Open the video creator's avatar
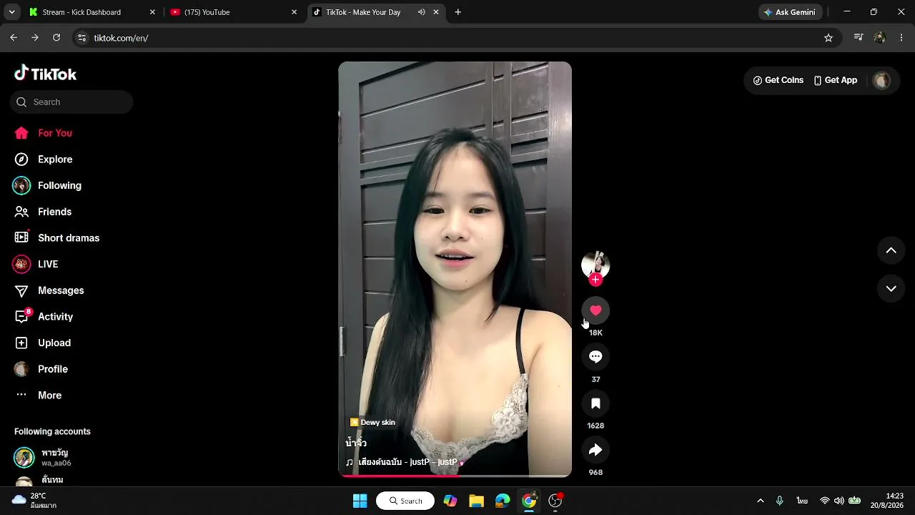Screen dimensions: 915x515 coord(595,265)
